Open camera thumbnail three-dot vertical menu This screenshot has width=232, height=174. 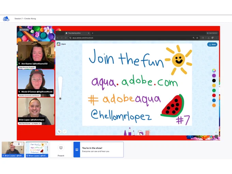[x=22, y=144]
